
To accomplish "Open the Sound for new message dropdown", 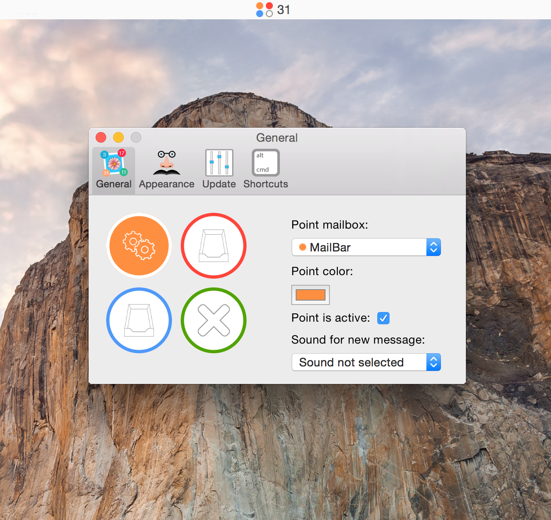I will 433,362.
